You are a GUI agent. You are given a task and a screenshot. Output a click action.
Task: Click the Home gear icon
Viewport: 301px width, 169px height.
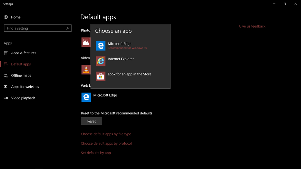[x=6, y=17]
